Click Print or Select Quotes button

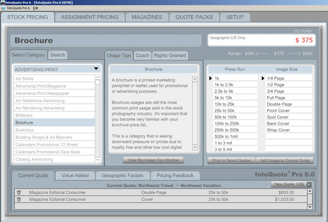[232, 160]
